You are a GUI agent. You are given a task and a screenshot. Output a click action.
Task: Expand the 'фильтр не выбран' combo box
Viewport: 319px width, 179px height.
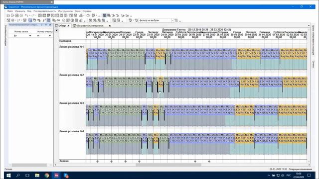click(172, 20)
